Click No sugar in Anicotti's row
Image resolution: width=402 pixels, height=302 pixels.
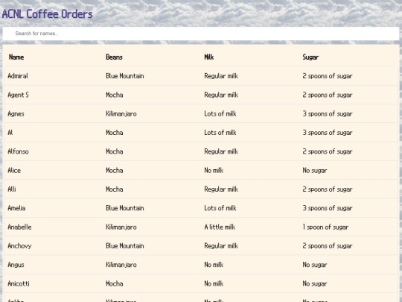(315, 283)
